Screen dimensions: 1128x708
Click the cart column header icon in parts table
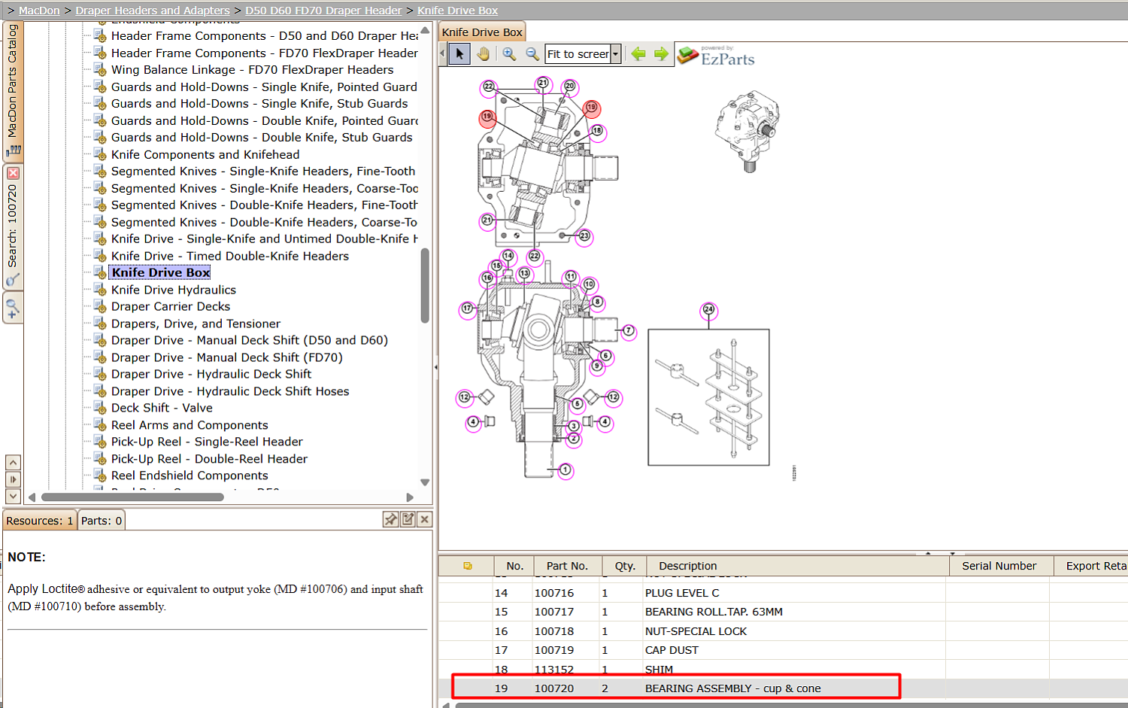pos(468,566)
